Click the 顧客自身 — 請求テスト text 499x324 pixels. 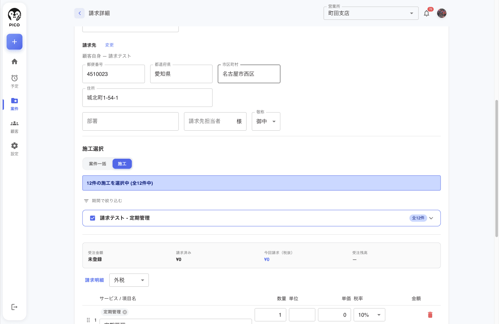pyautogui.click(x=107, y=56)
